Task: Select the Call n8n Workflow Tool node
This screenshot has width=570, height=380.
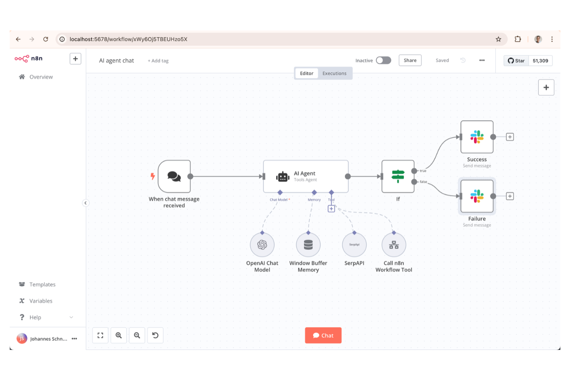Action: pyautogui.click(x=394, y=245)
